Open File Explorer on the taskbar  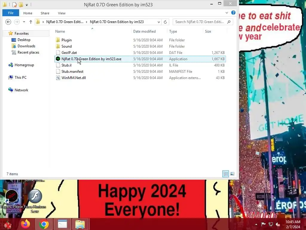point(80,224)
